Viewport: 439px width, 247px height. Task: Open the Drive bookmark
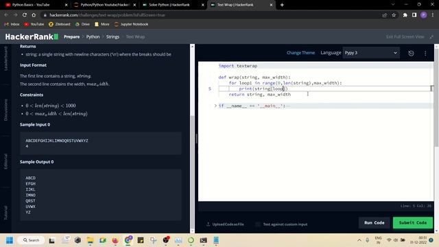[82, 25]
